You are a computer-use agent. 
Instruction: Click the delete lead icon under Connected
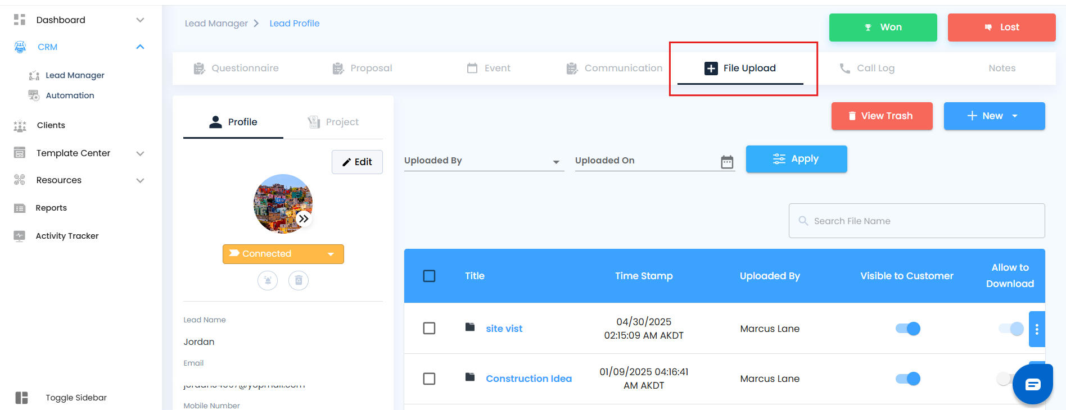coord(299,280)
